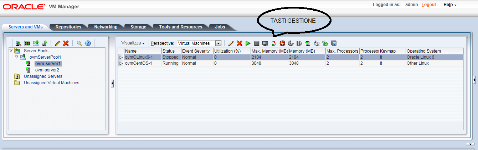Kill the VM with red power icon
Viewport: 478px width, 150px height.
[282, 43]
